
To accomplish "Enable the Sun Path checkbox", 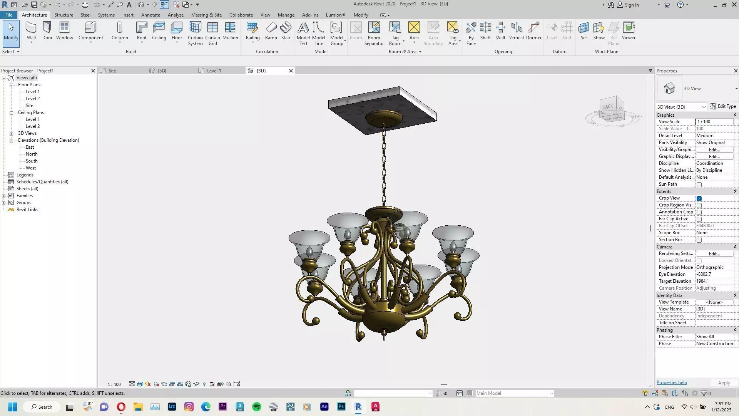I will coord(699,185).
